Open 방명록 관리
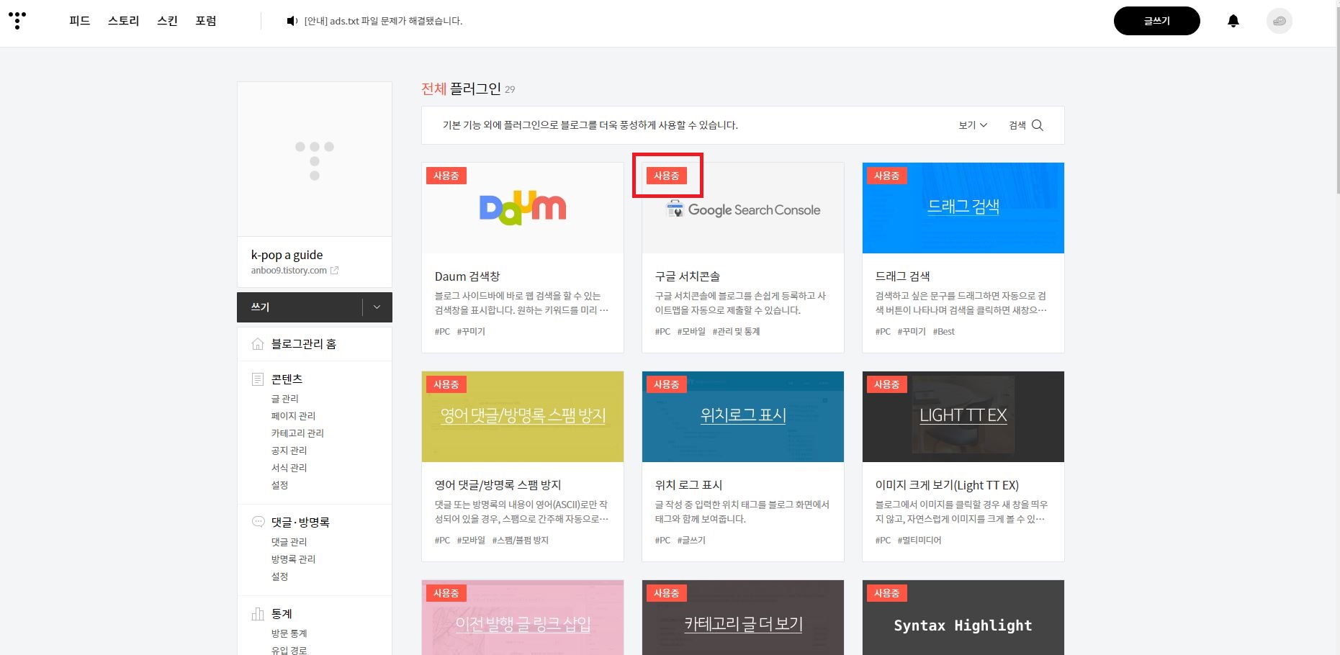 pyautogui.click(x=293, y=559)
